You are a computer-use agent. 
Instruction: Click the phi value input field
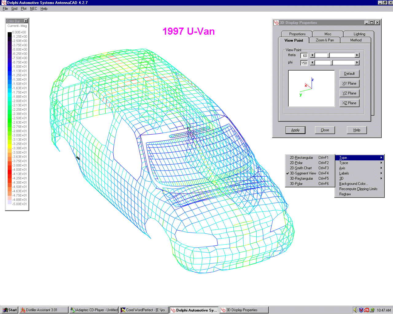pyautogui.click(x=304, y=63)
